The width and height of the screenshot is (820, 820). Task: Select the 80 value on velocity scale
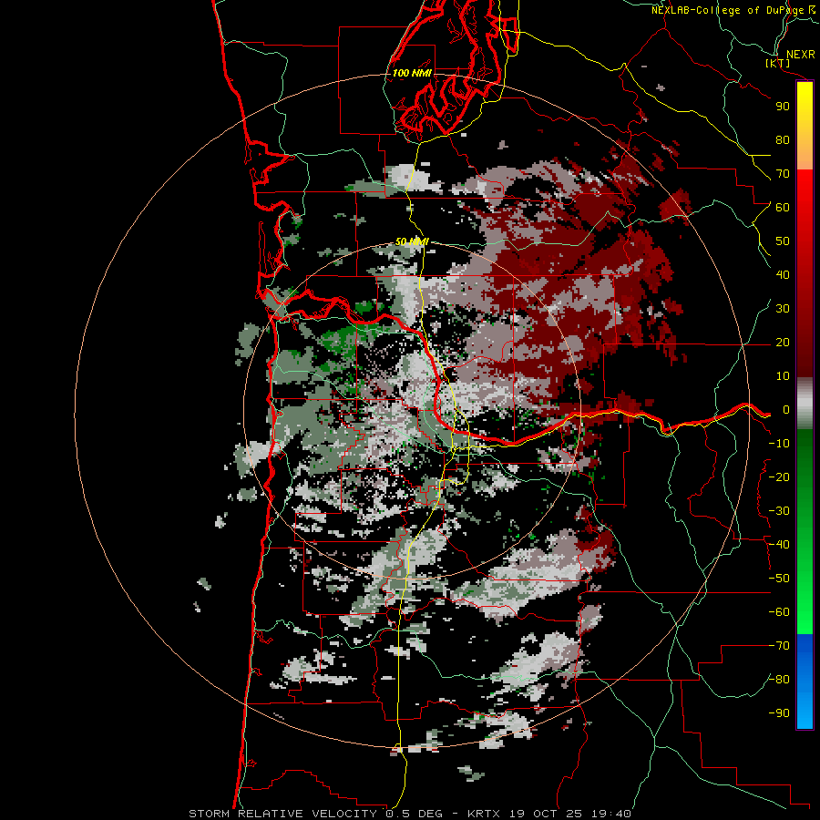(783, 140)
